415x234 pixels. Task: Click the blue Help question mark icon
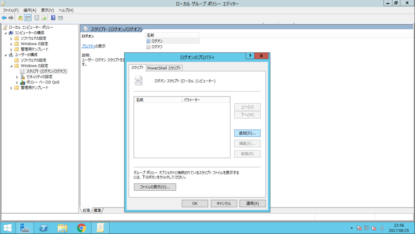point(53,18)
